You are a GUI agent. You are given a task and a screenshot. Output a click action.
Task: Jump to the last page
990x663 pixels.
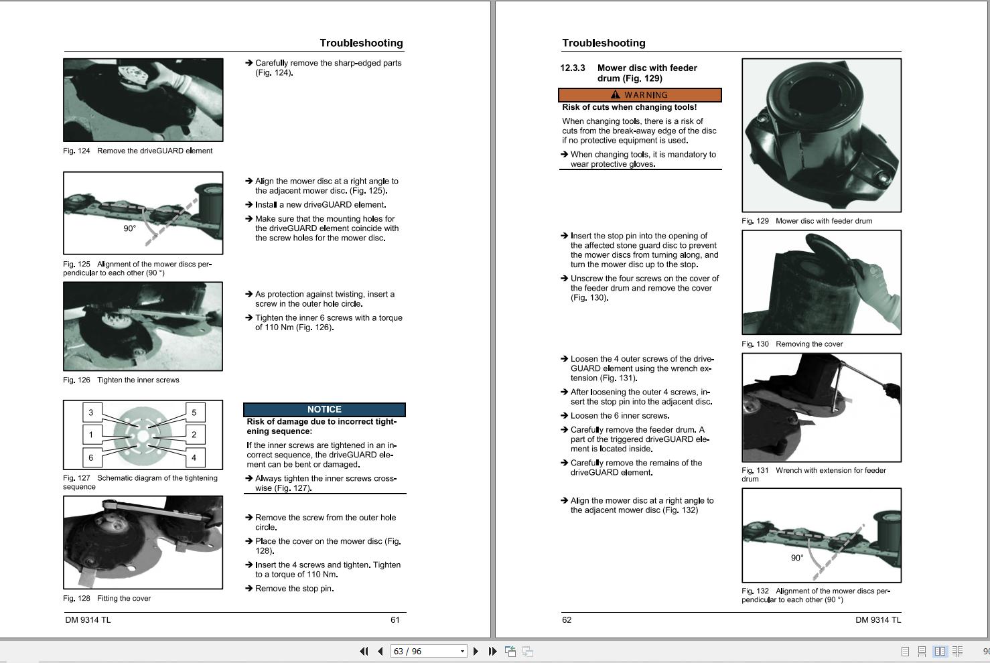[x=492, y=651]
